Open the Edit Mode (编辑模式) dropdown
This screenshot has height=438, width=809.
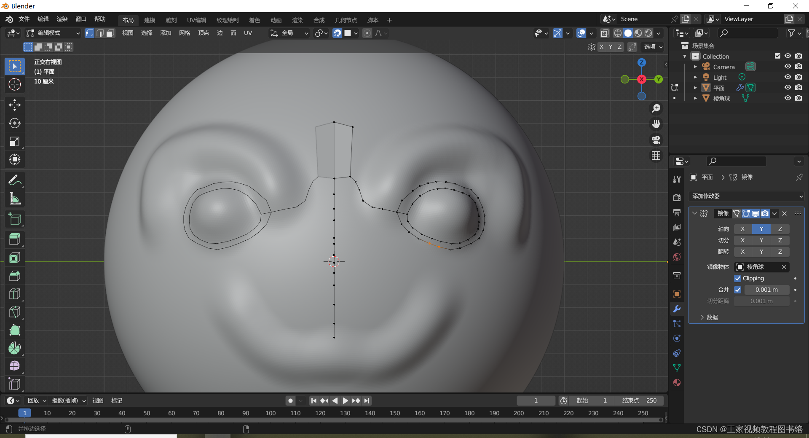[x=53, y=33]
